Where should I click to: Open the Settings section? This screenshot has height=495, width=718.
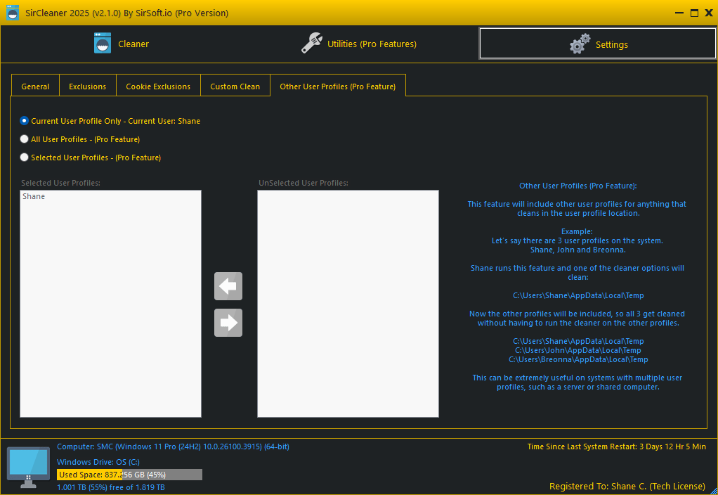point(598,44)
